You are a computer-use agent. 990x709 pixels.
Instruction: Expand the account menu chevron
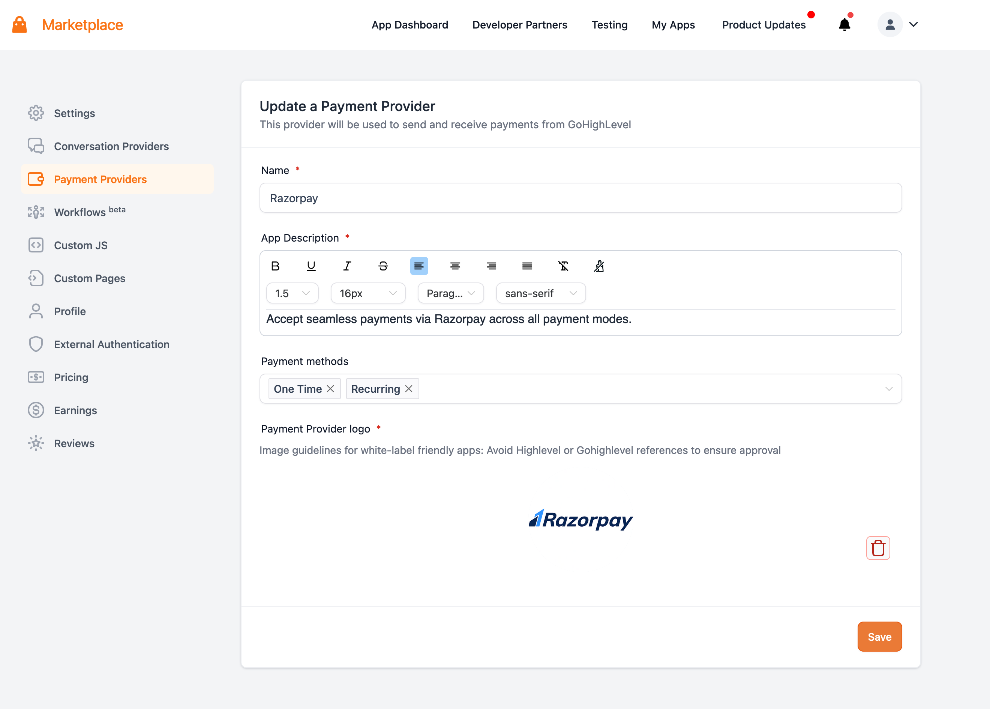click(x=913, y=24)
